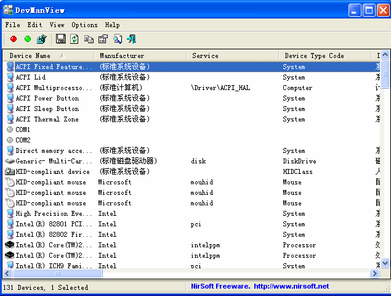391x296 pixels.
Task: Click the icon beside ACPI Lid
Action: (10, 77)
